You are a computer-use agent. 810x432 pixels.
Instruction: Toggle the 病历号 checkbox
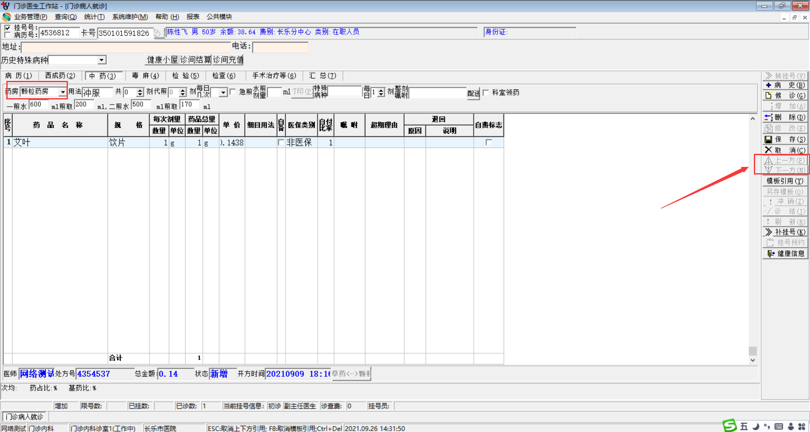pos(7,35)
